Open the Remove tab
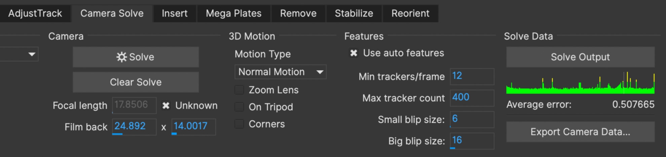 point(298,13)
